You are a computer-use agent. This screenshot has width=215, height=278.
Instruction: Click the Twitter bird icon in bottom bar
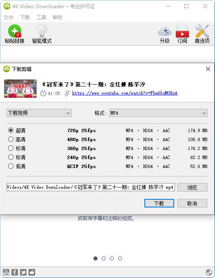coord(23,272)
